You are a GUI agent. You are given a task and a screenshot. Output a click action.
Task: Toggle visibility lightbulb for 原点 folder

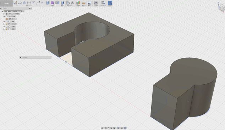[6, 22]
